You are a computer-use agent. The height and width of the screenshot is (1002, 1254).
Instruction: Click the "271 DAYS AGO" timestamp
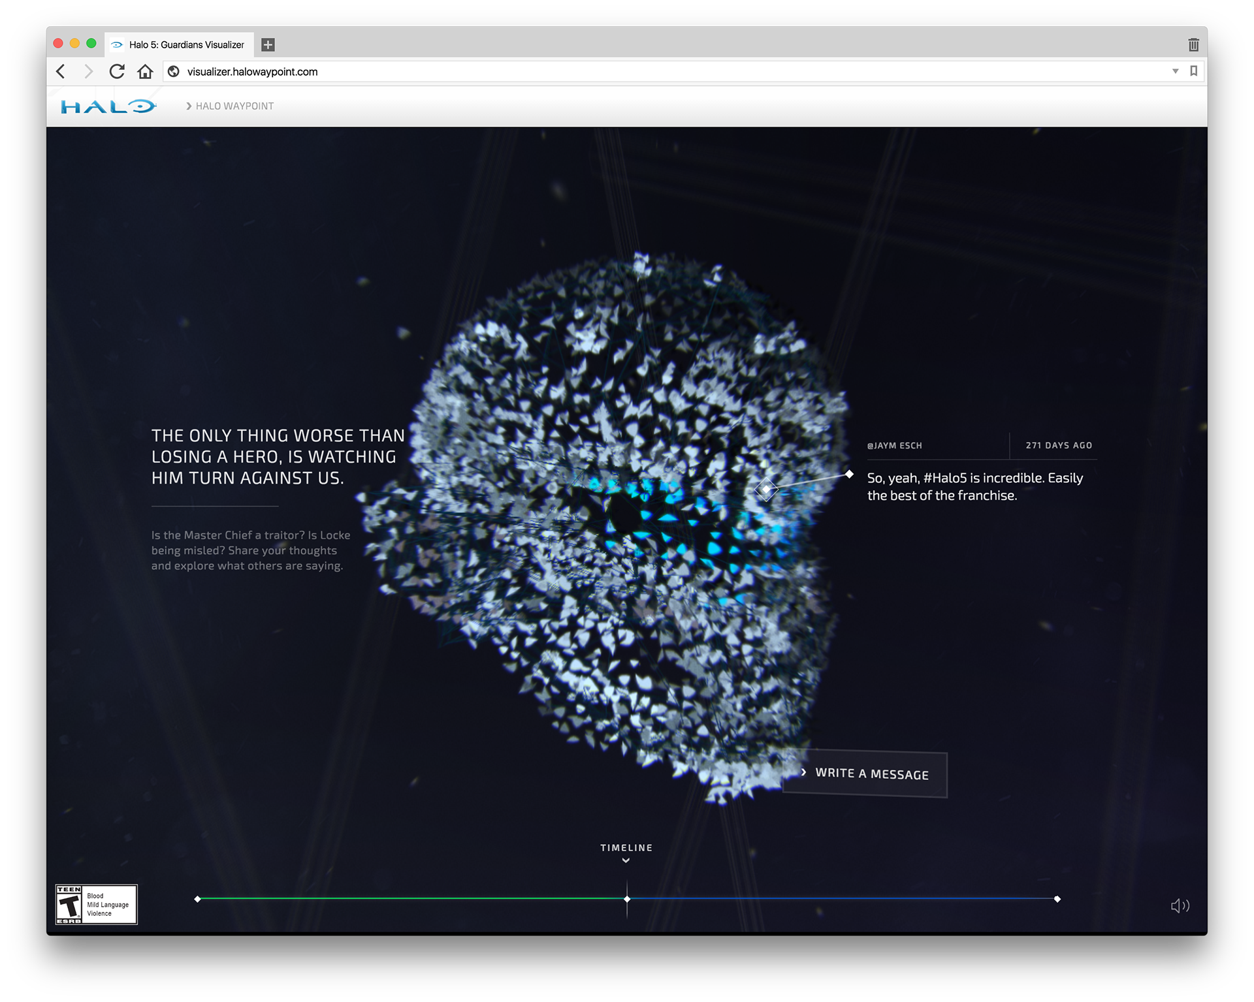[x=1059, y=445]
